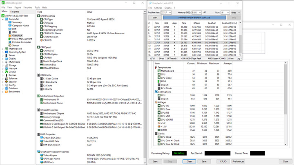Click the Maximum column header in sensor list
294x165 pixels.
(x=214, y=64)
